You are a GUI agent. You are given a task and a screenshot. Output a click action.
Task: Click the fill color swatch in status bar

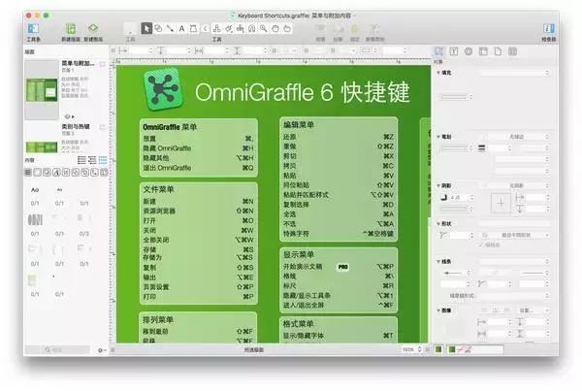438,350
